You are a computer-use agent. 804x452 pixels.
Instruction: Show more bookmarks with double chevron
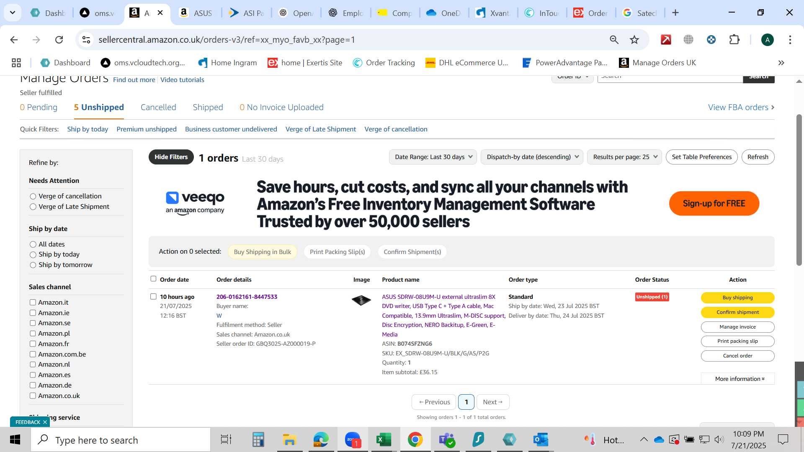(781, 63)
